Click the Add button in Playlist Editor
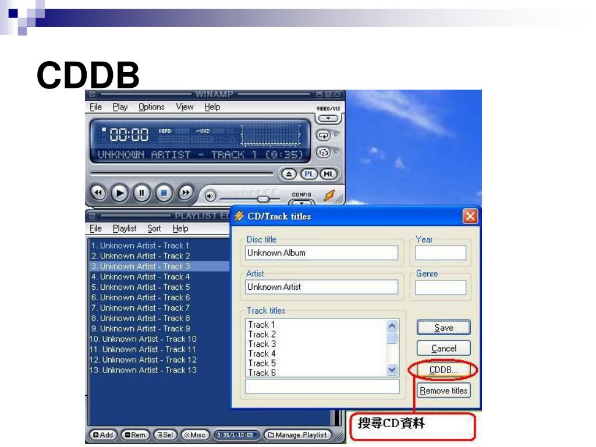This screenshot has height=447, width=596. (x=104, y=435)
